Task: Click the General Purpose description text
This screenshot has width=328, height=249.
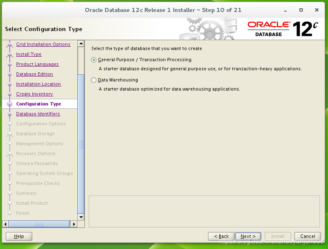Action: click(x=200, y=69)
